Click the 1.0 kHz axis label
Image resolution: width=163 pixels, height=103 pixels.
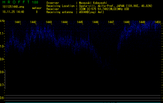(2, 46)
